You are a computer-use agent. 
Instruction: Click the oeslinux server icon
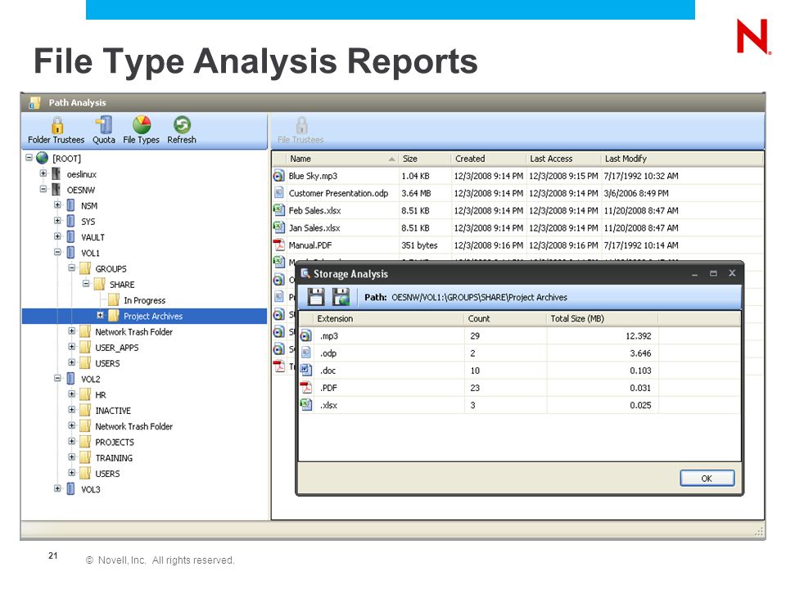56,174
